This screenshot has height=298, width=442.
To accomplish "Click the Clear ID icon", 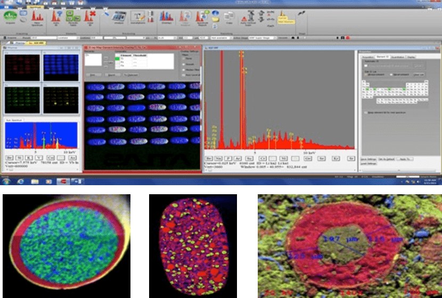I will [90, 17].
